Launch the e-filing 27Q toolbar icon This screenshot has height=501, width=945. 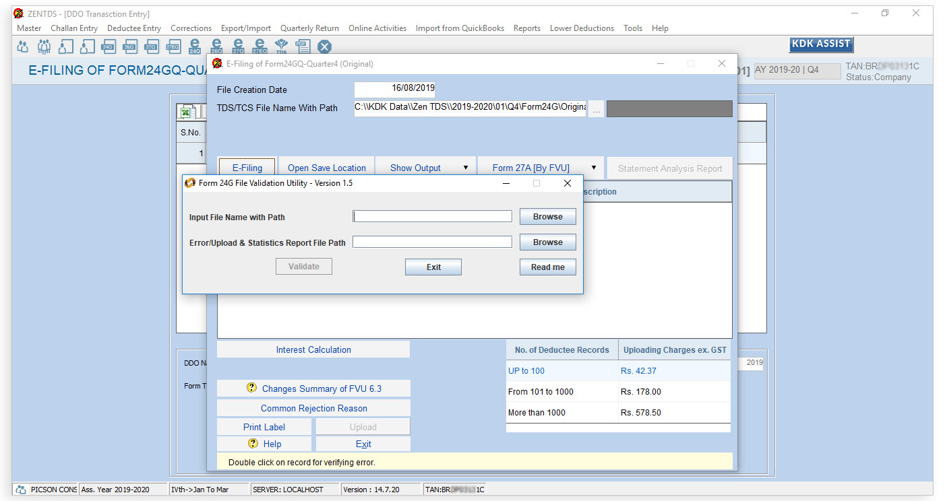pyautogui.click(x=238, y=46)
